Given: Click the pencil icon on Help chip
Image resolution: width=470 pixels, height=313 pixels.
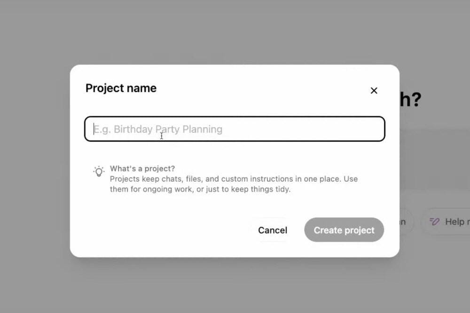Looking at the screenshot, I should coord(435,221).
